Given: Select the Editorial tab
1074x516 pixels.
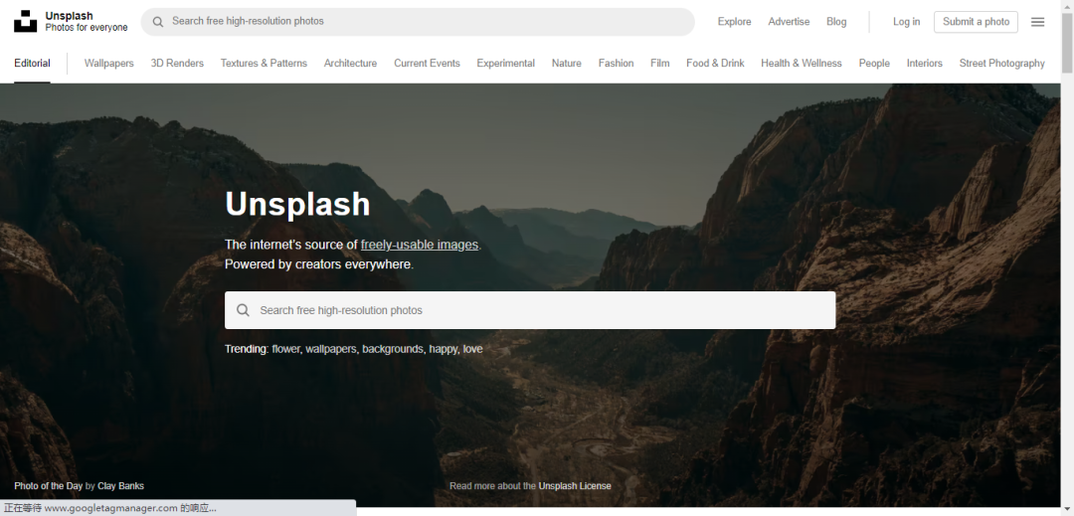Looking at the screenshot, I should [x=32, y=63].
